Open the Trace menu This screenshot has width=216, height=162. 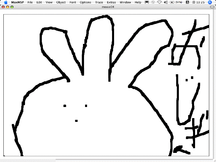click(x=99, y=2)
